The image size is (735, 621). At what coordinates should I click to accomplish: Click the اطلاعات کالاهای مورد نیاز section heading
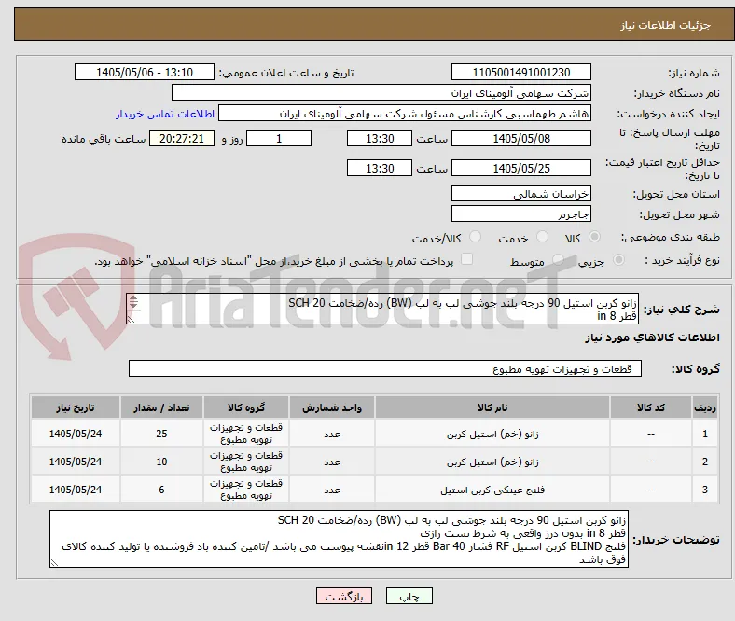[x=652, y=338]
